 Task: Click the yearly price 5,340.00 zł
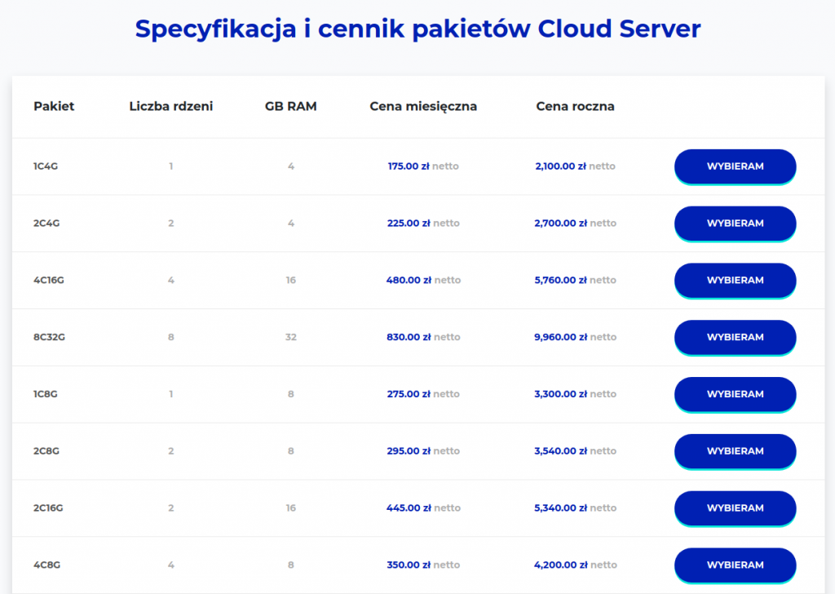click(561, 508)
